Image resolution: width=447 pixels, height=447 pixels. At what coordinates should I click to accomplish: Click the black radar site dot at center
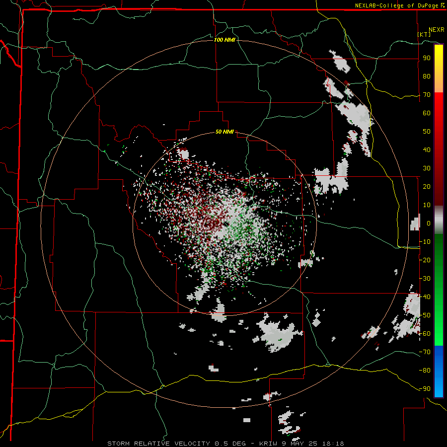point(225,224)
